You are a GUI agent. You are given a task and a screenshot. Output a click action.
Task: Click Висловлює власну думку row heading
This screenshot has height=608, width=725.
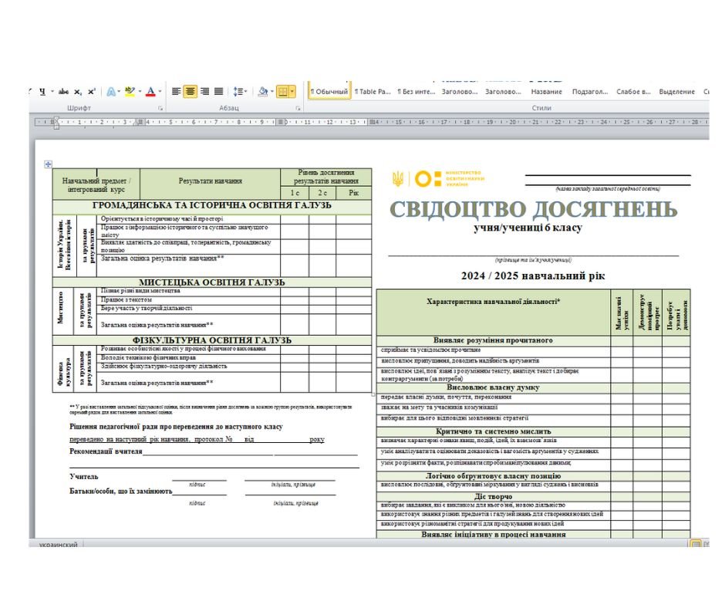[x=493, y=387]
